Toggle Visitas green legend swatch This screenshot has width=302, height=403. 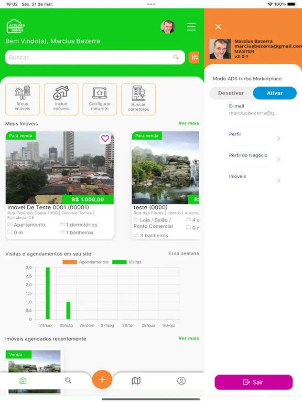pyautogui.click(x=120, y=262)
